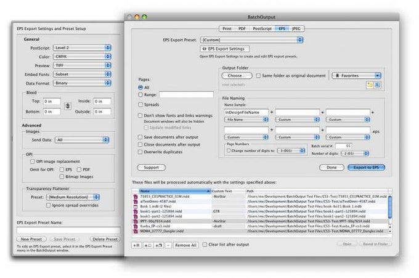Switch to the PostScript tab
This screenshot has width=419, height=278.
click(x=262, y=28)
